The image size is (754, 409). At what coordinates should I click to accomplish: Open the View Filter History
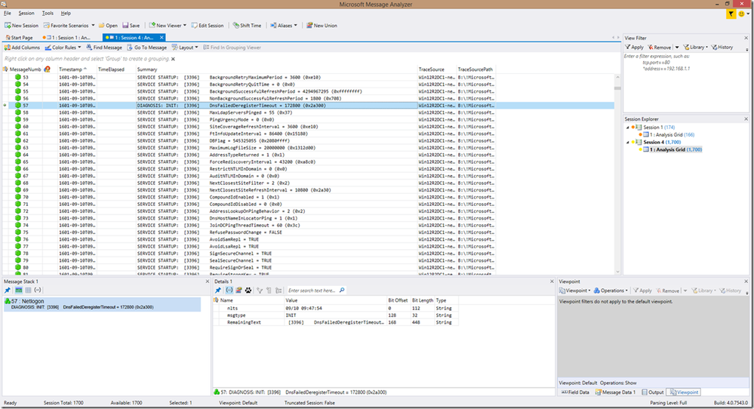pyautogui.click(x=722, y=47)
